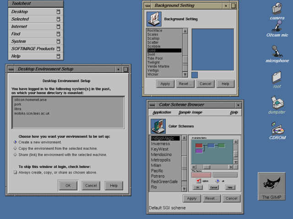Select Create a new environment radio option
The height and width of the screenshot is (219, 293).
15,142
